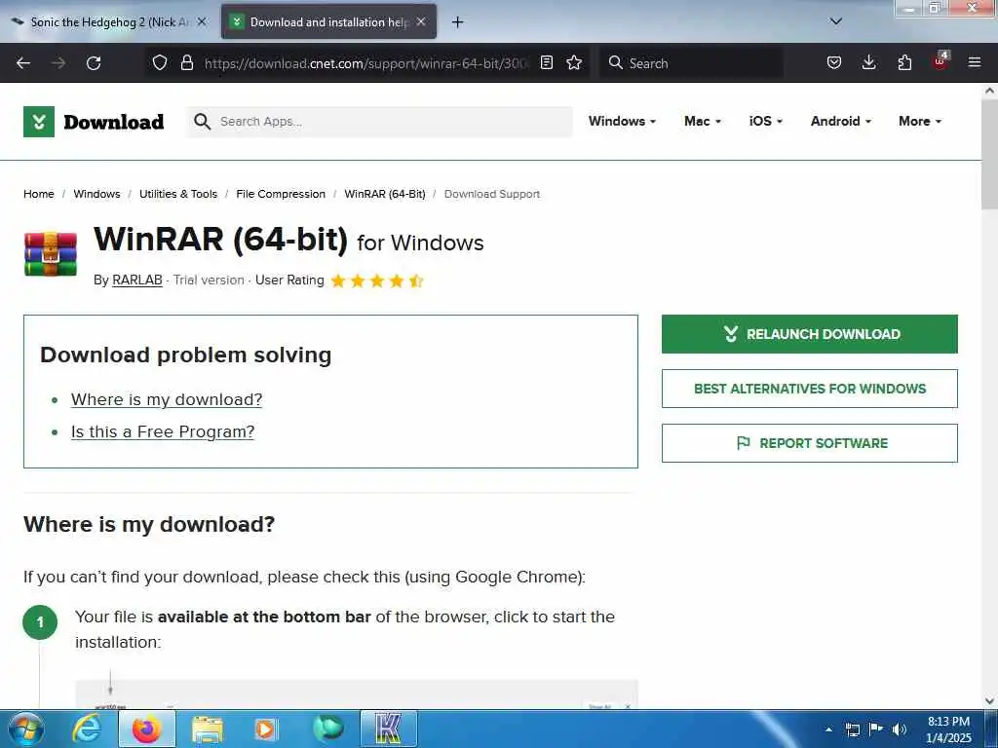Viewport: 998px width, 748px height.
Task: Expand the iOS dropdown menu
Action: (766, 121)
